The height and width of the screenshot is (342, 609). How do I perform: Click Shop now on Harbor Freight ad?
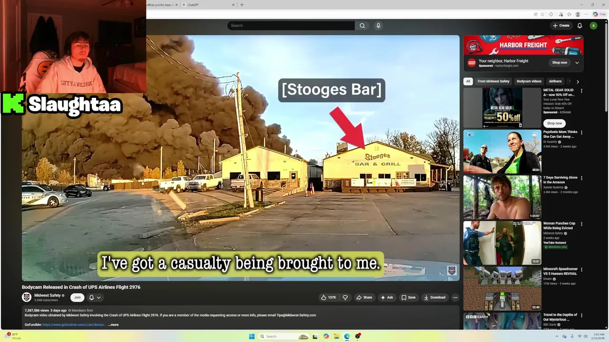pyautogui.click(x=560, y=63)
